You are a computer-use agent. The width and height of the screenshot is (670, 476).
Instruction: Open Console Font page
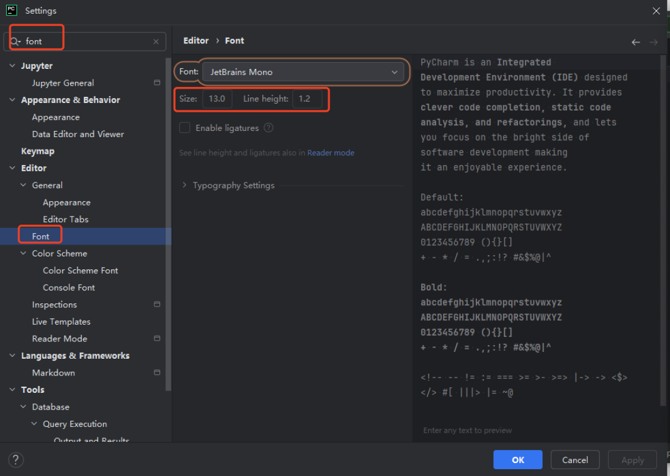[x=69, y=287]
